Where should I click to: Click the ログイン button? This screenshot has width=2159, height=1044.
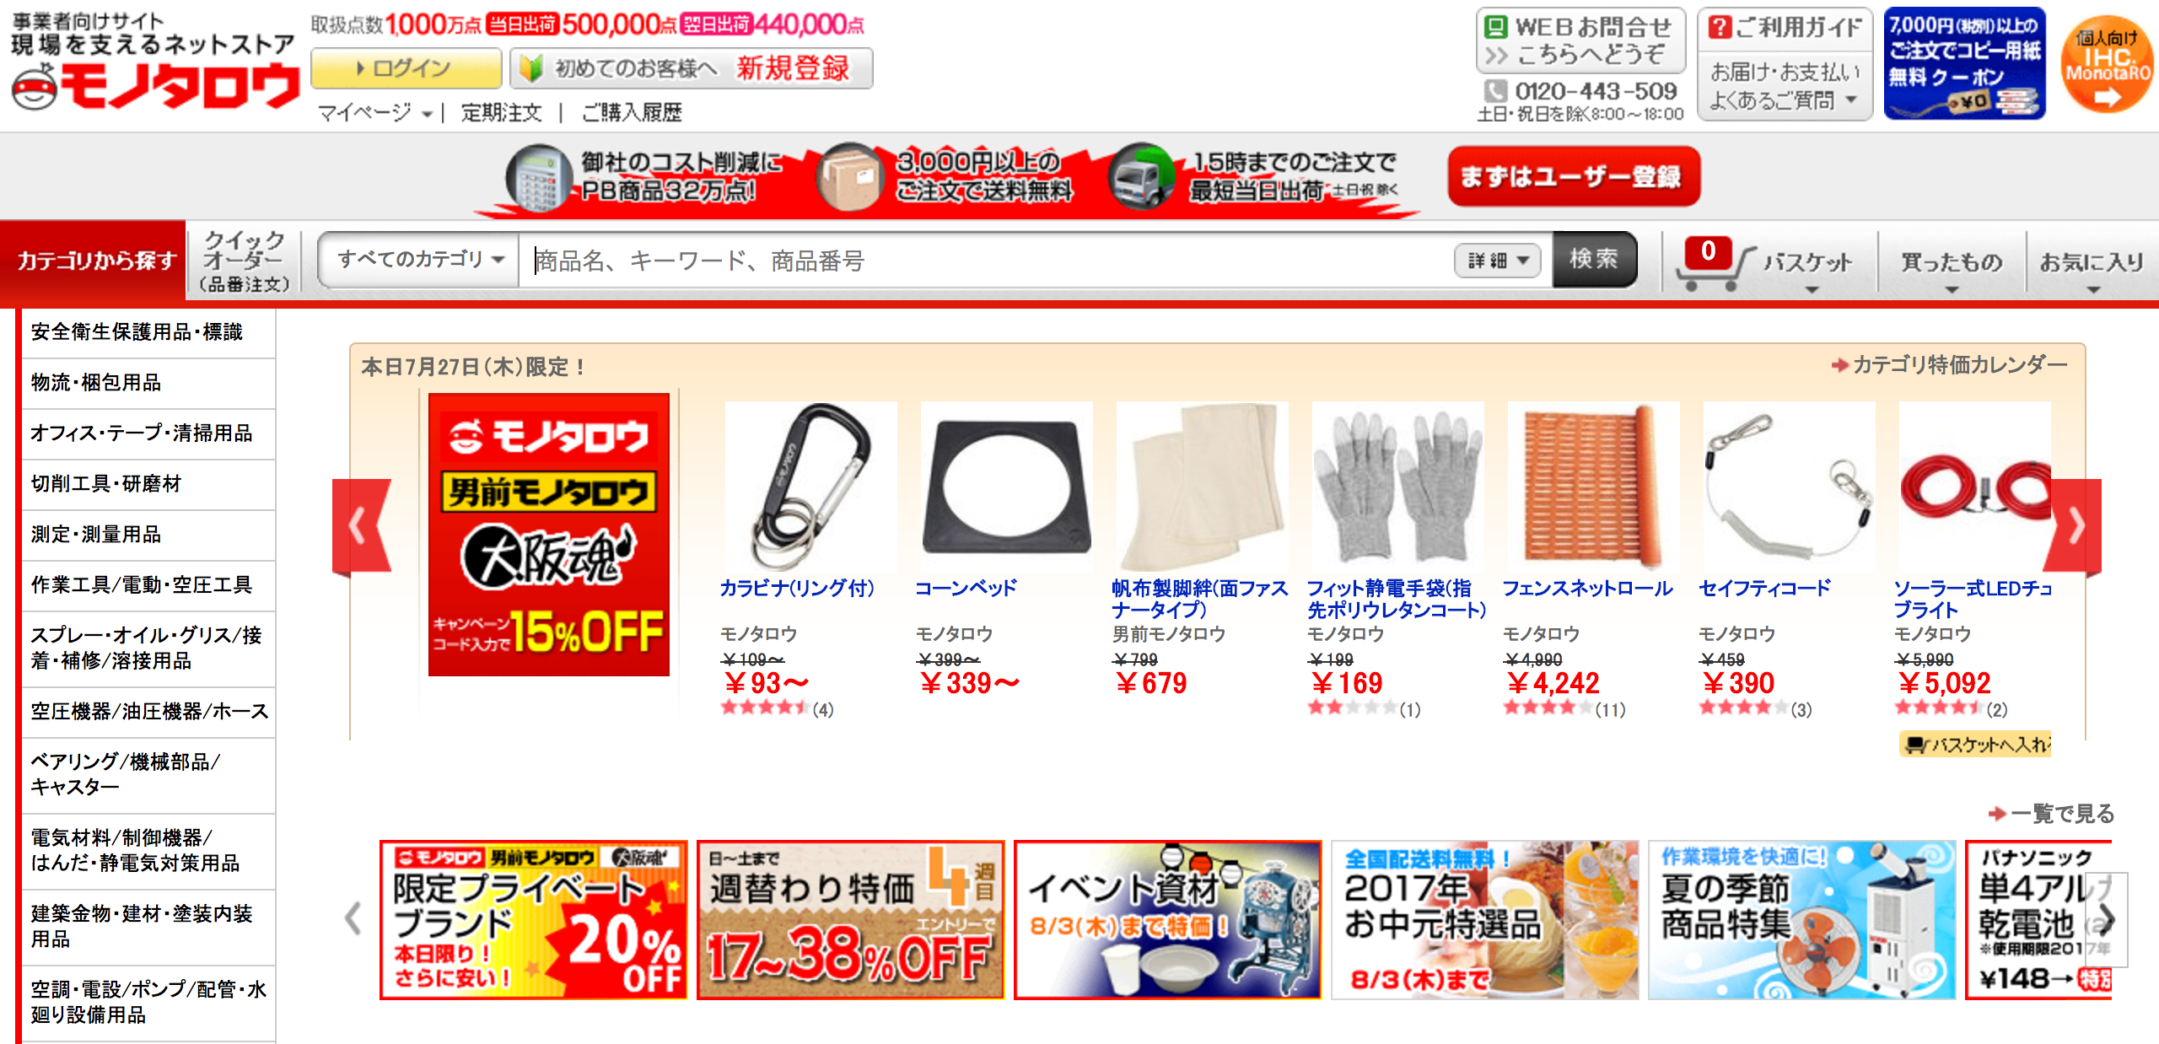tap(406, 68)
